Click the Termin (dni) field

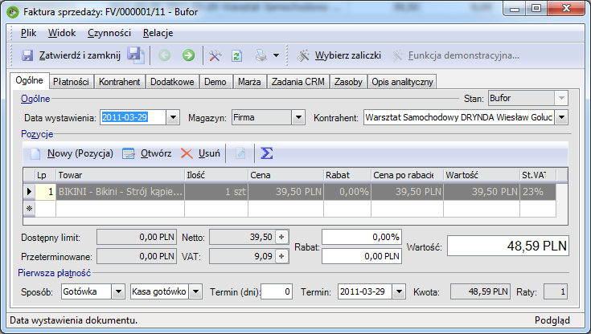(x=277, y=291)
